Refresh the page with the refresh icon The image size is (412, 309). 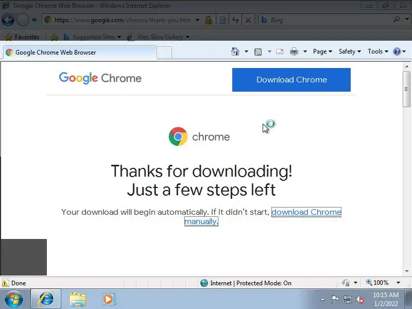point(235,20)
